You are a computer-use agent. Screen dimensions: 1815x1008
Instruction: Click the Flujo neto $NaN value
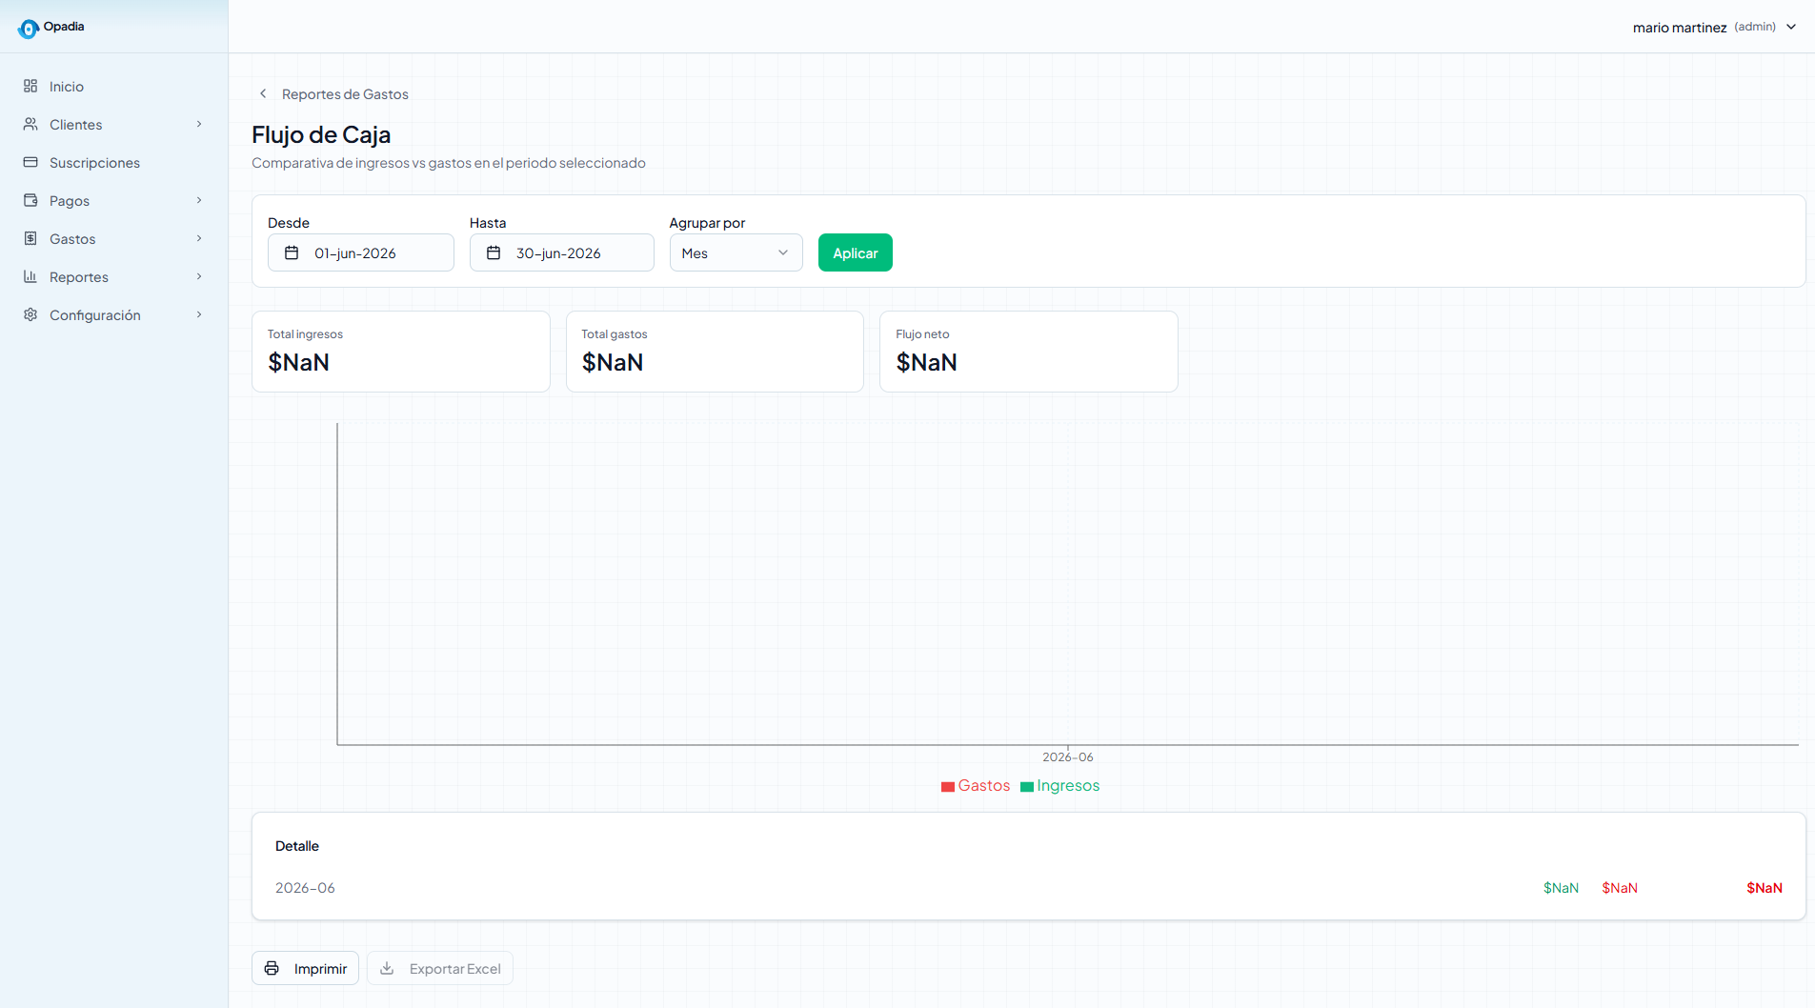(926, 362)
